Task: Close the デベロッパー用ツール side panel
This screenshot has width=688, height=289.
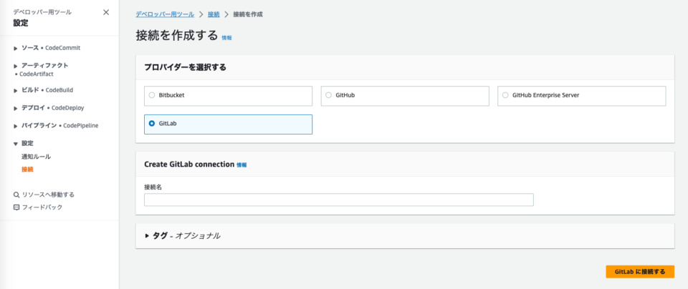Action: (106, 12)
